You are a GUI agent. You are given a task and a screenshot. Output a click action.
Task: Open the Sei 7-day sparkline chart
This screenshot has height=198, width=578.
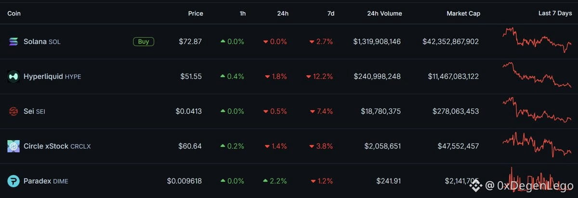537,110
